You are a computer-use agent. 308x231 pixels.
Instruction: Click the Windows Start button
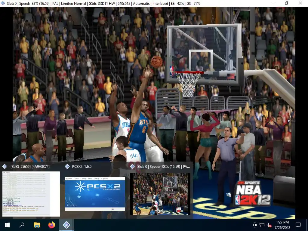pos(7,225)
